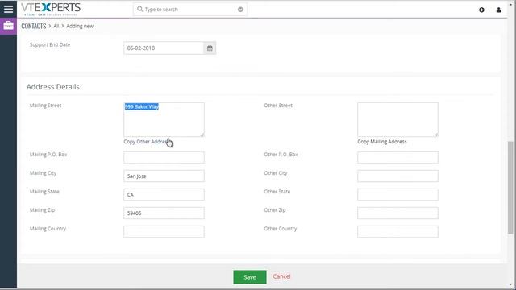The height and width of the screenshot is (290, 516).
Task: Click the Adding new breadcrumb text
Action: tap(80, 26)
